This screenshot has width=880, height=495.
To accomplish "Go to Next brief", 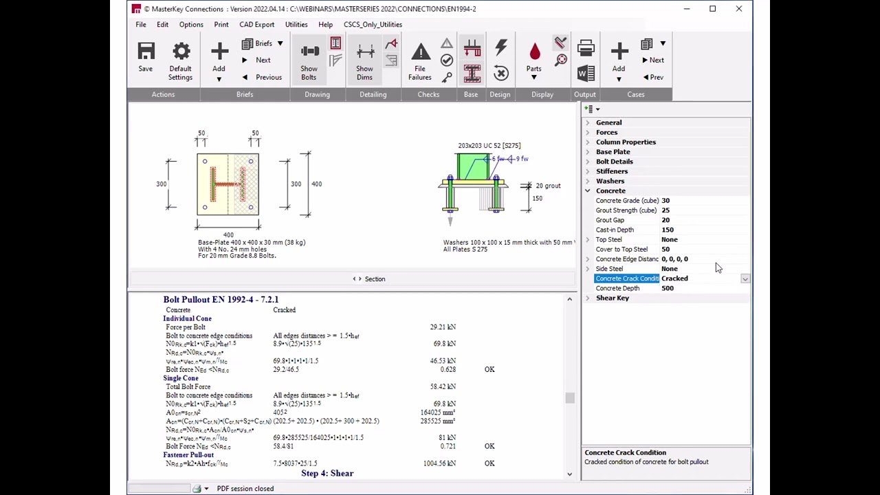I will tap(256, 60).
